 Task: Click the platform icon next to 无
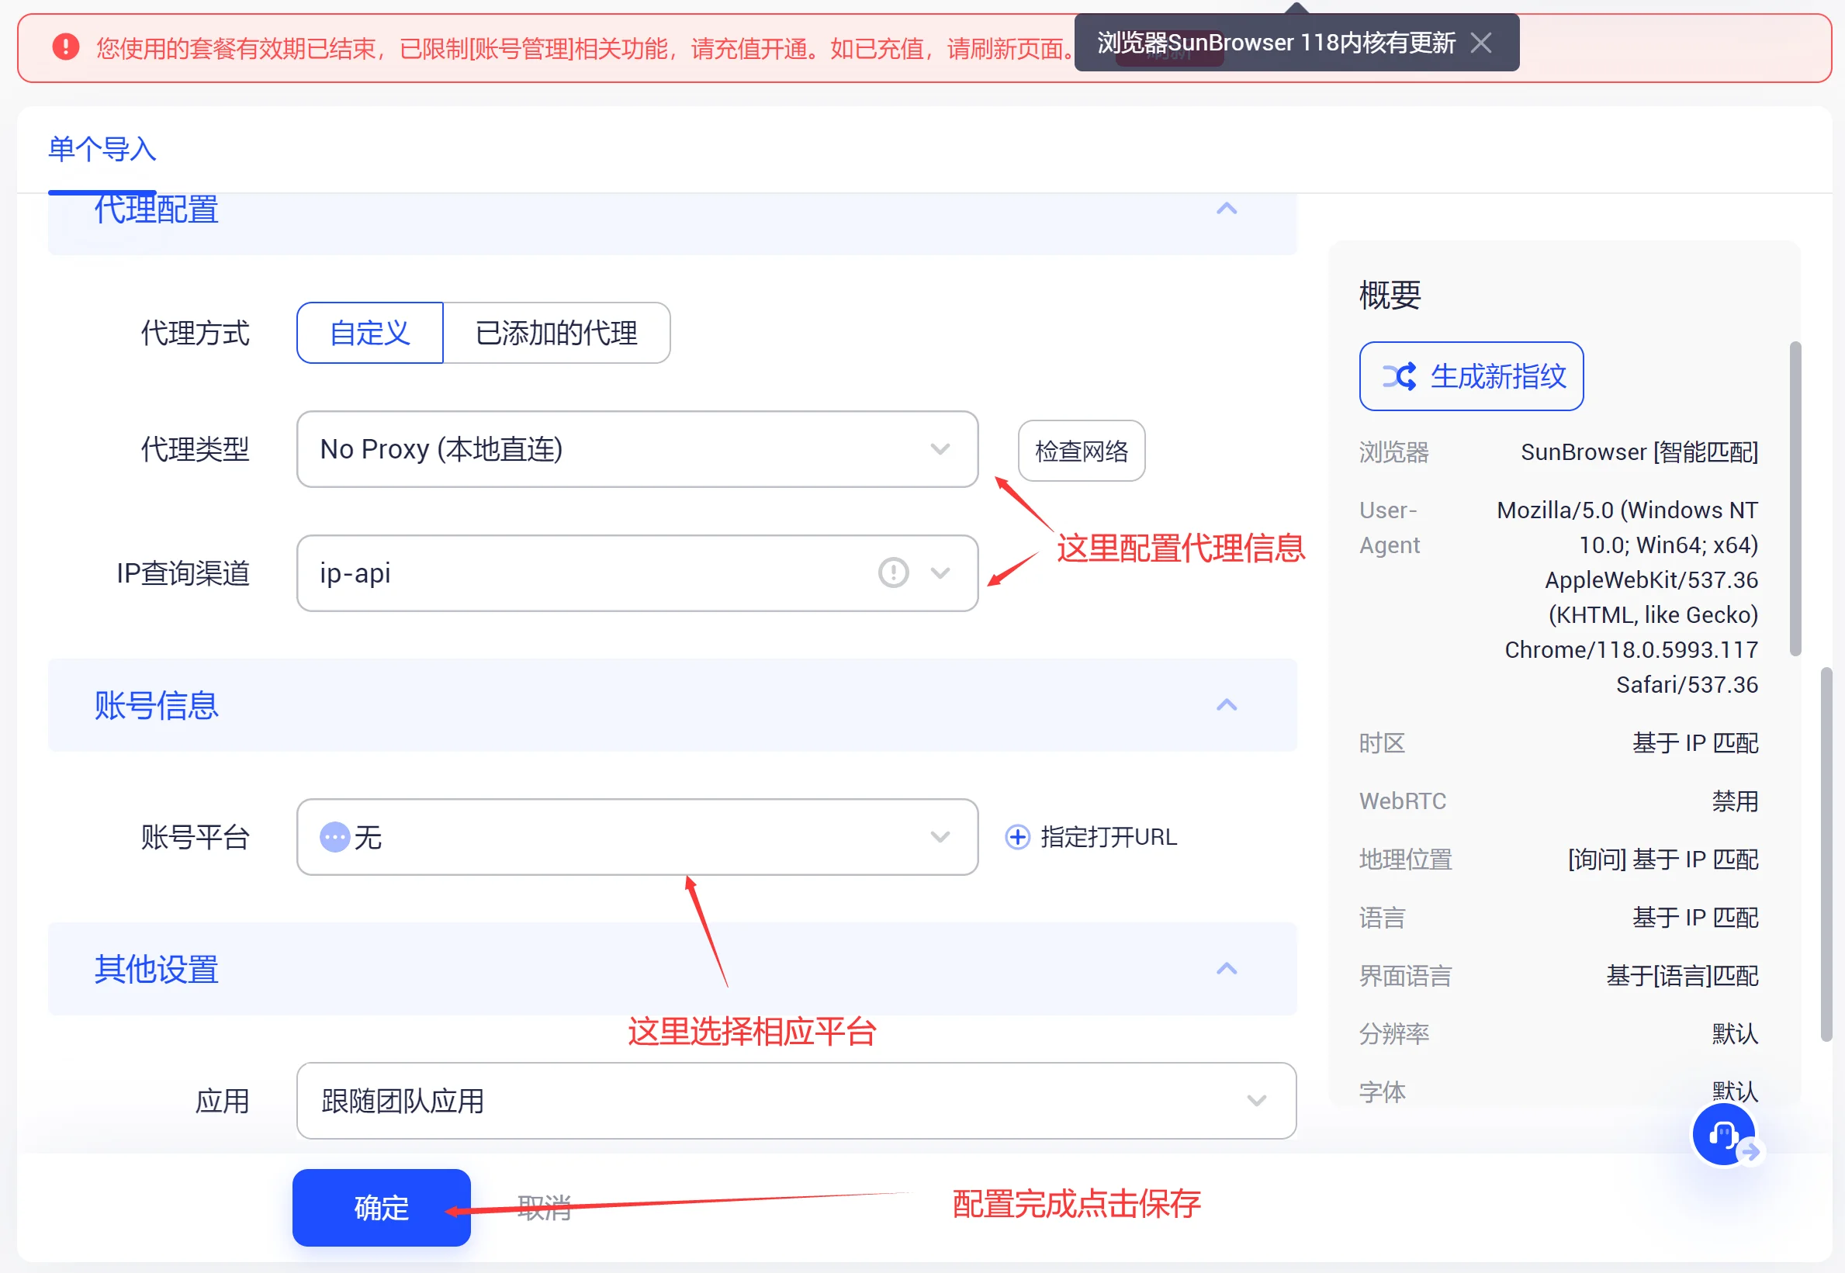335,837
